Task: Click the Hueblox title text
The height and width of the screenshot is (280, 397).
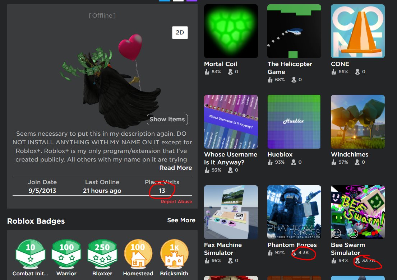Action: point(280,155)
